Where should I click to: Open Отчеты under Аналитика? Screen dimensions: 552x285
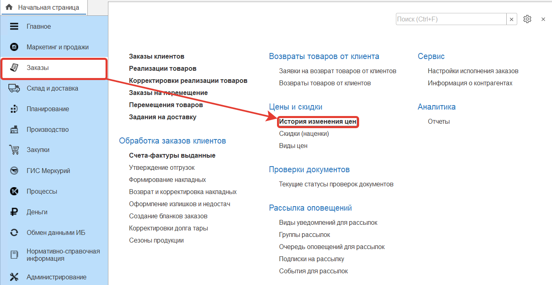tap(439, 122)
